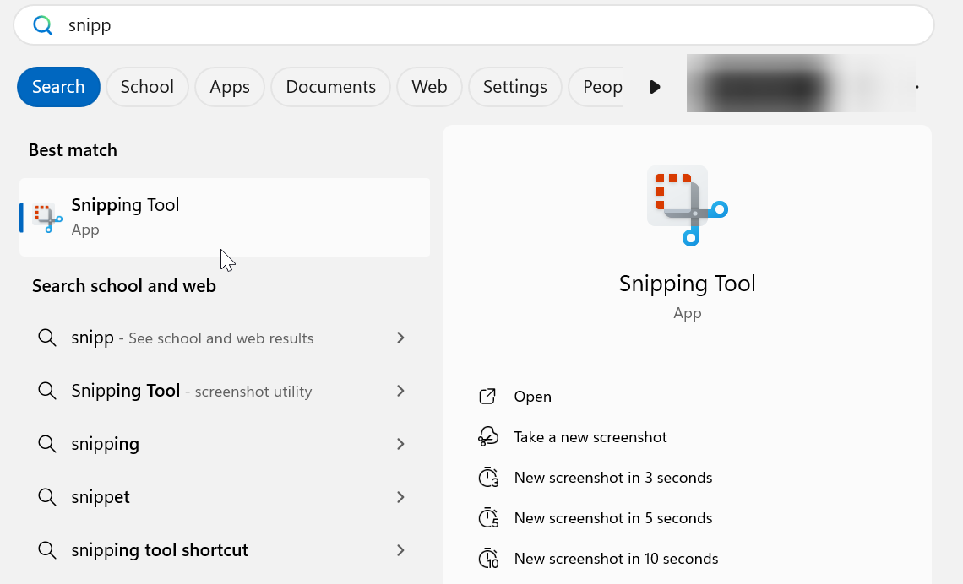This screenshot has height=584, width=963.
Task: Open Snipping Tool from Best match
Action: coord(225,217)
